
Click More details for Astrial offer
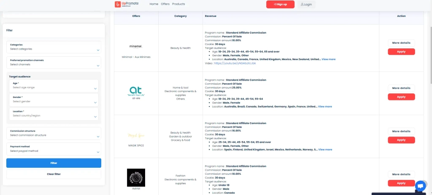401,174
